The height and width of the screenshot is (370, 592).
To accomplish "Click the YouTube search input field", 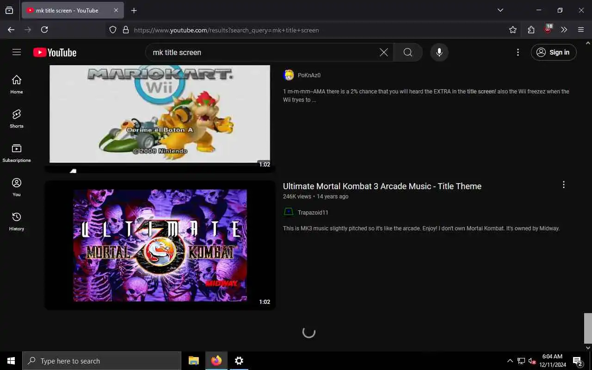I will pos(264,52).
